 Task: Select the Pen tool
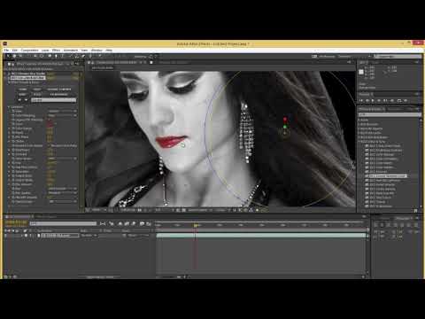click(56, 56)
